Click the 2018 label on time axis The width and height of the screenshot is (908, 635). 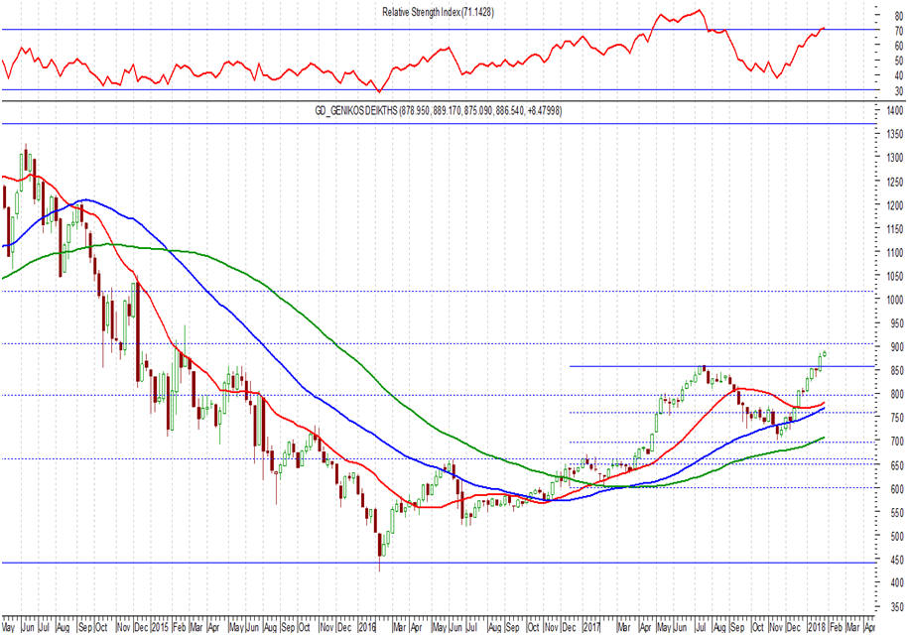[x=817, y=627]
